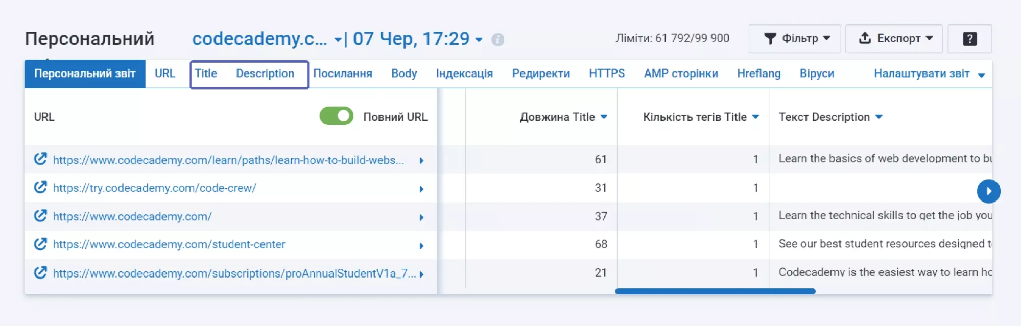Open the Довжина Title column sort dropdown
The width and height of the screenshot is (1021, 327).
pyautogui.click(x=604, y=117)
